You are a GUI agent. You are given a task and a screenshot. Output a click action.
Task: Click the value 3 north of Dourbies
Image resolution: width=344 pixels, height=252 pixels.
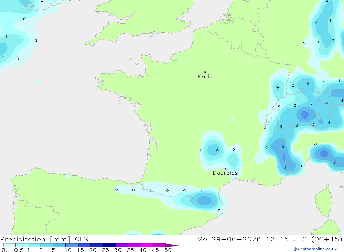click(217, 150)
